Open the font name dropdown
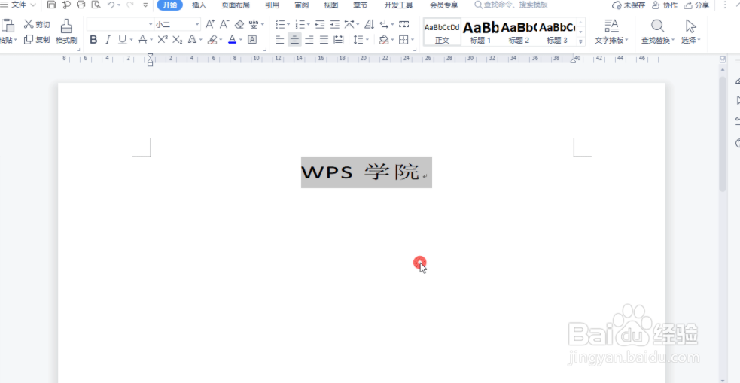The width and height of the screenshot is (740, 383). [151, 24]
